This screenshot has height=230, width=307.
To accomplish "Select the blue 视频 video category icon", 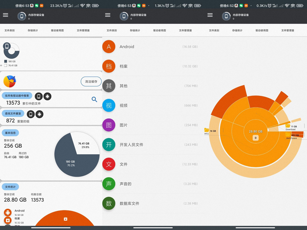I will point(109,105).
